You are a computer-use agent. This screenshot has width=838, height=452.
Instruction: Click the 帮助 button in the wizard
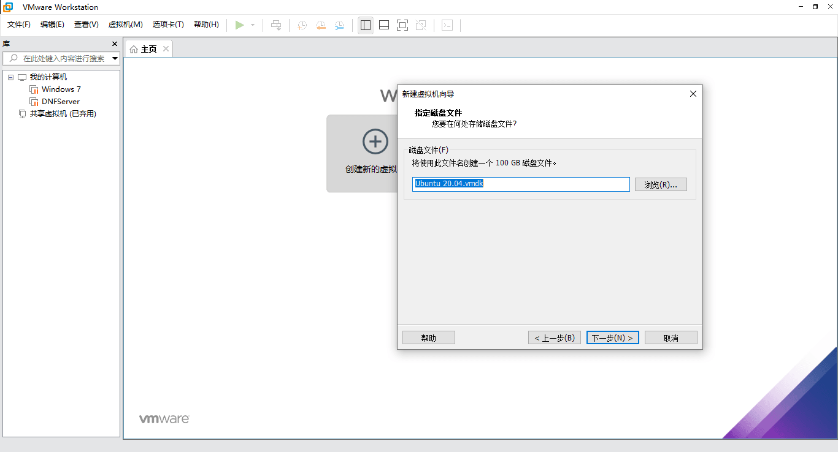coord(429,338)
